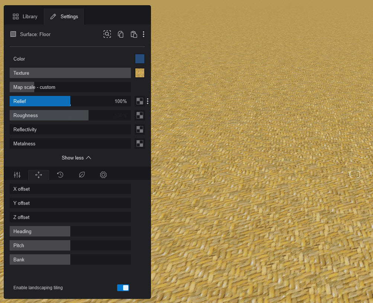373x303 pixels.
Task: Toggle the Roughness channel on
Action: [x=49, y=115]
